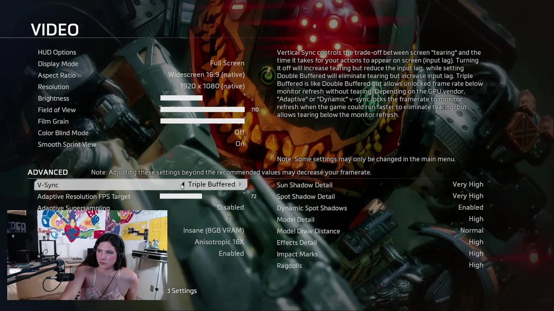Click the ADVANCED section heading

[x=48, y=172]
